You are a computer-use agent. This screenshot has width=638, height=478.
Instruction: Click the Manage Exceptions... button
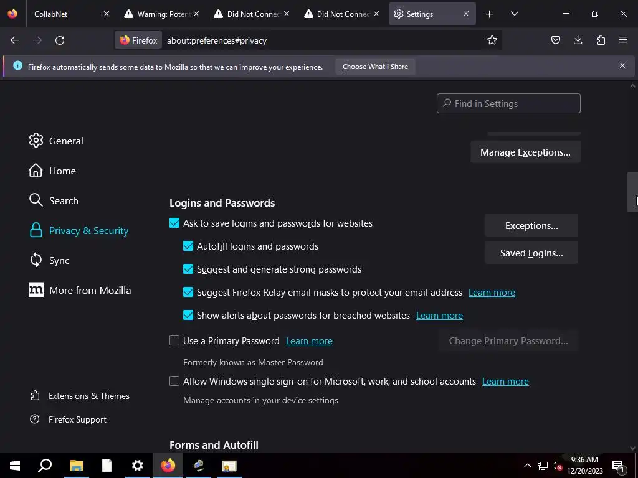[525, 152]
